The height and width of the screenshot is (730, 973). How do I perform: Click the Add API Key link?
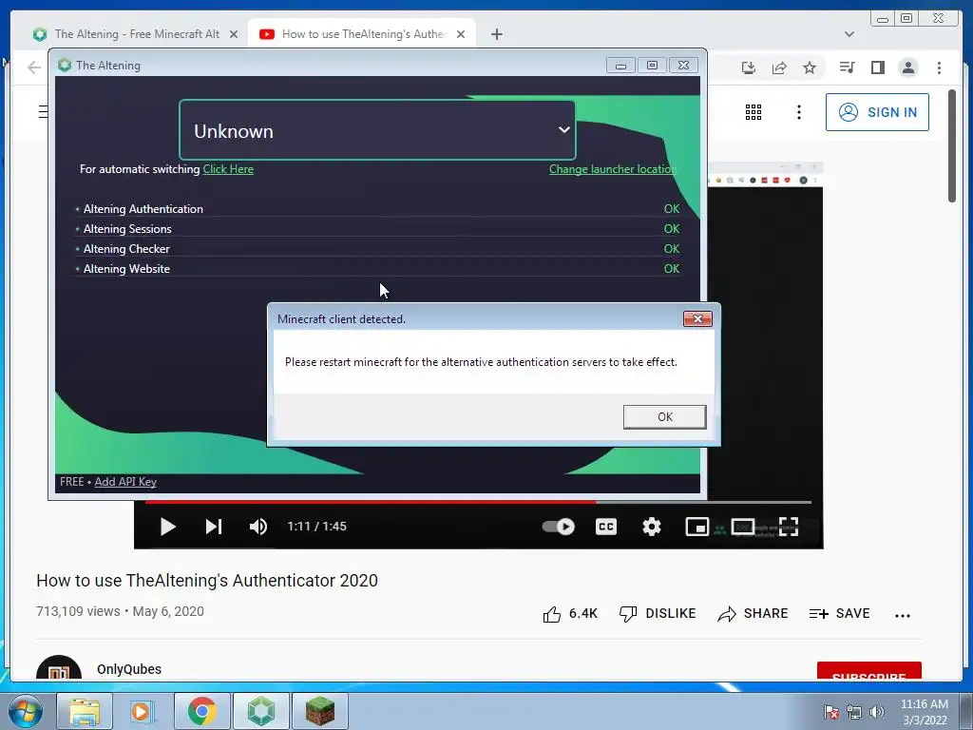pyautogui.click(x=125, y=482)
